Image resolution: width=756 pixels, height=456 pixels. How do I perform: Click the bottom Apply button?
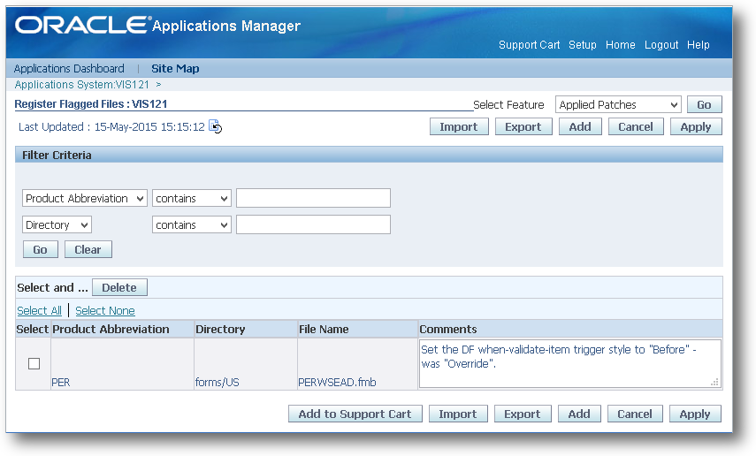point(695,414)
